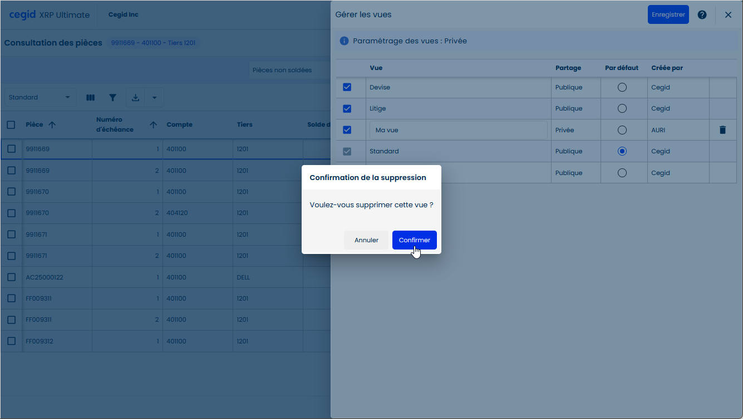Set Ma vue as default view
Viewport: 743px width, 419px height.
coord(622,130)
